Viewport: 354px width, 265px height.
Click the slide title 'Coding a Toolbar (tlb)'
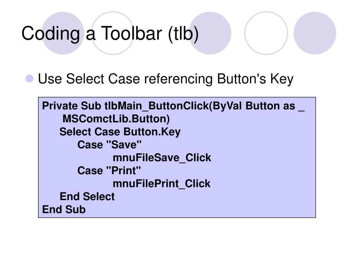click(x=110, y=33)
